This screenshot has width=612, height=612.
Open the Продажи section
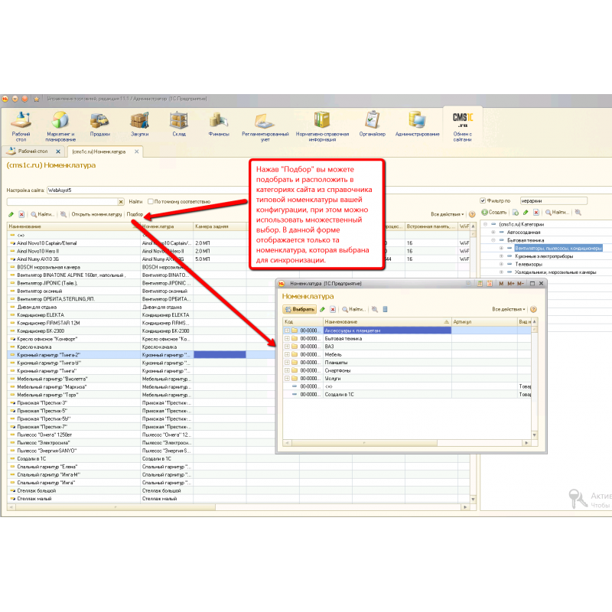coord(100,124)
